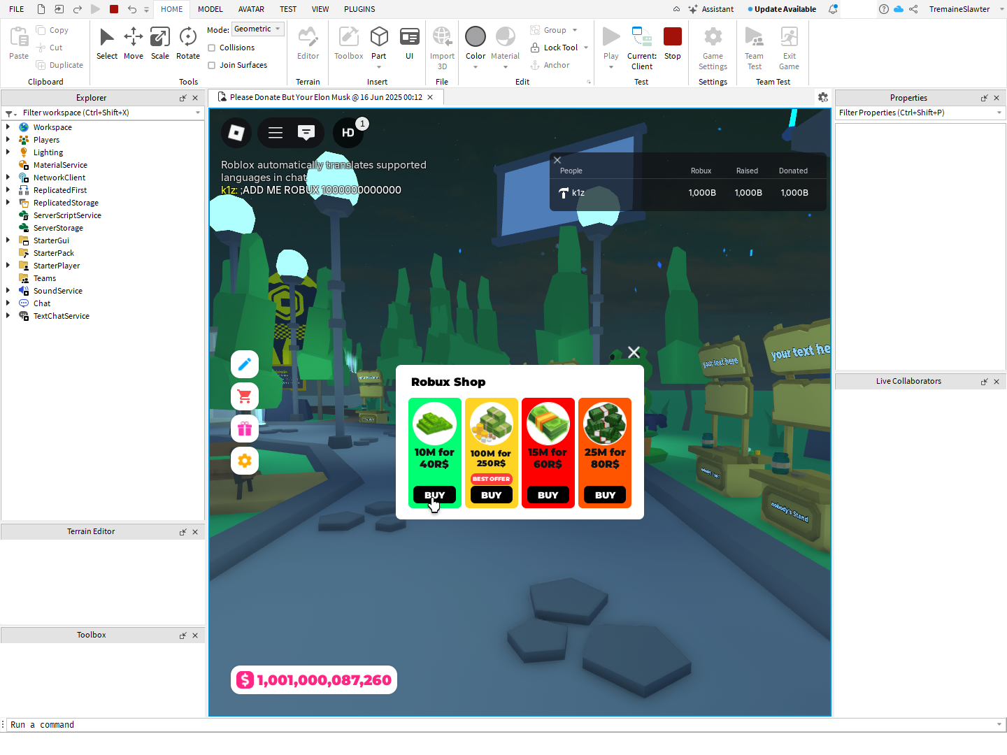Open the Toolbox from the ribbon
Image resolution: width=1007 pixels, height=755 pixels.
(x=348, y=43)
